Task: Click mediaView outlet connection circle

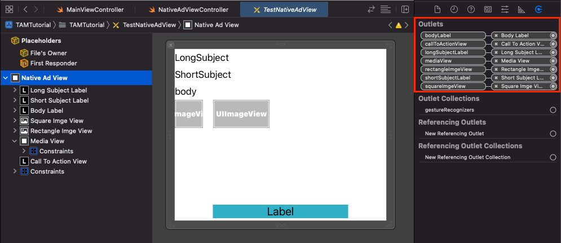Action: (553, 61)
